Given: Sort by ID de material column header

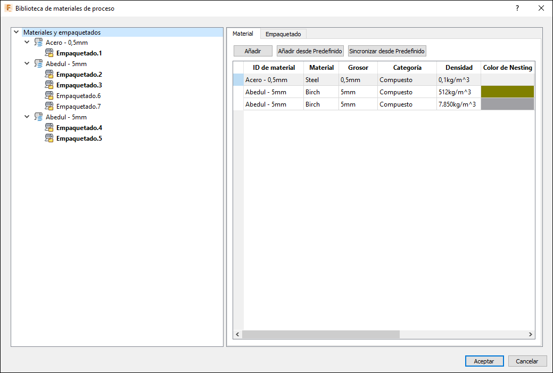Looking at the screenshot, I should coord(274,68).
